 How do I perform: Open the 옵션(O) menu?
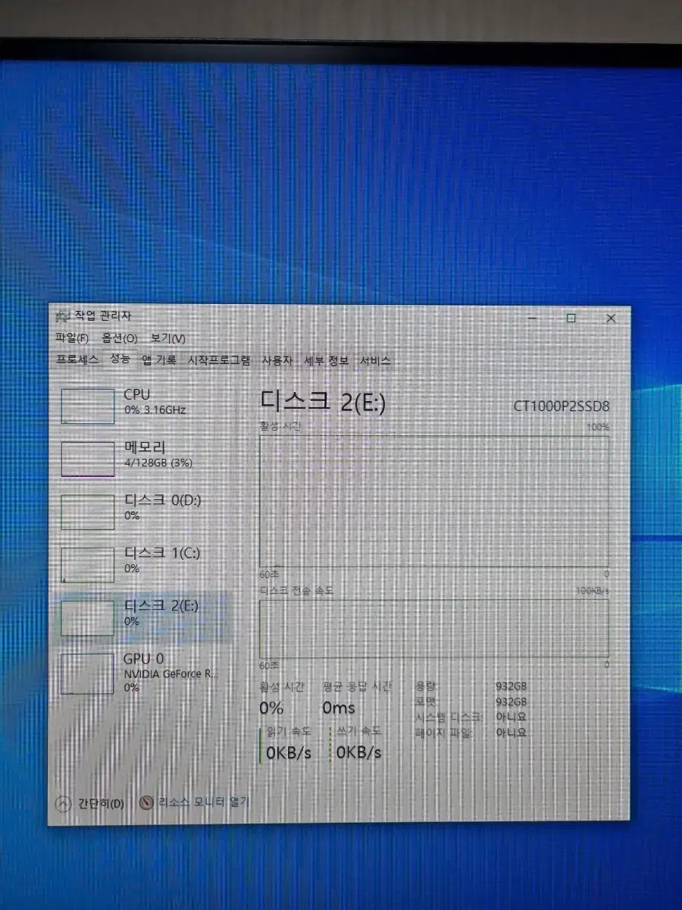120,338
